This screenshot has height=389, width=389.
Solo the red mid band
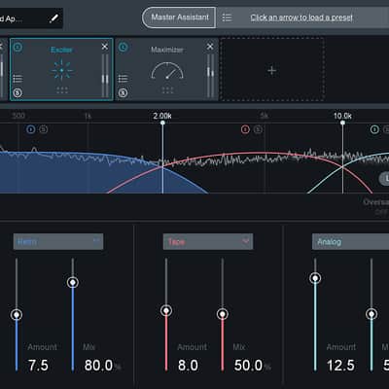258,129
